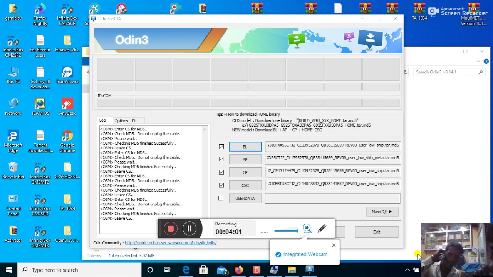Select the Odin3_v3.1 folder on desktop

coord(67,234)
